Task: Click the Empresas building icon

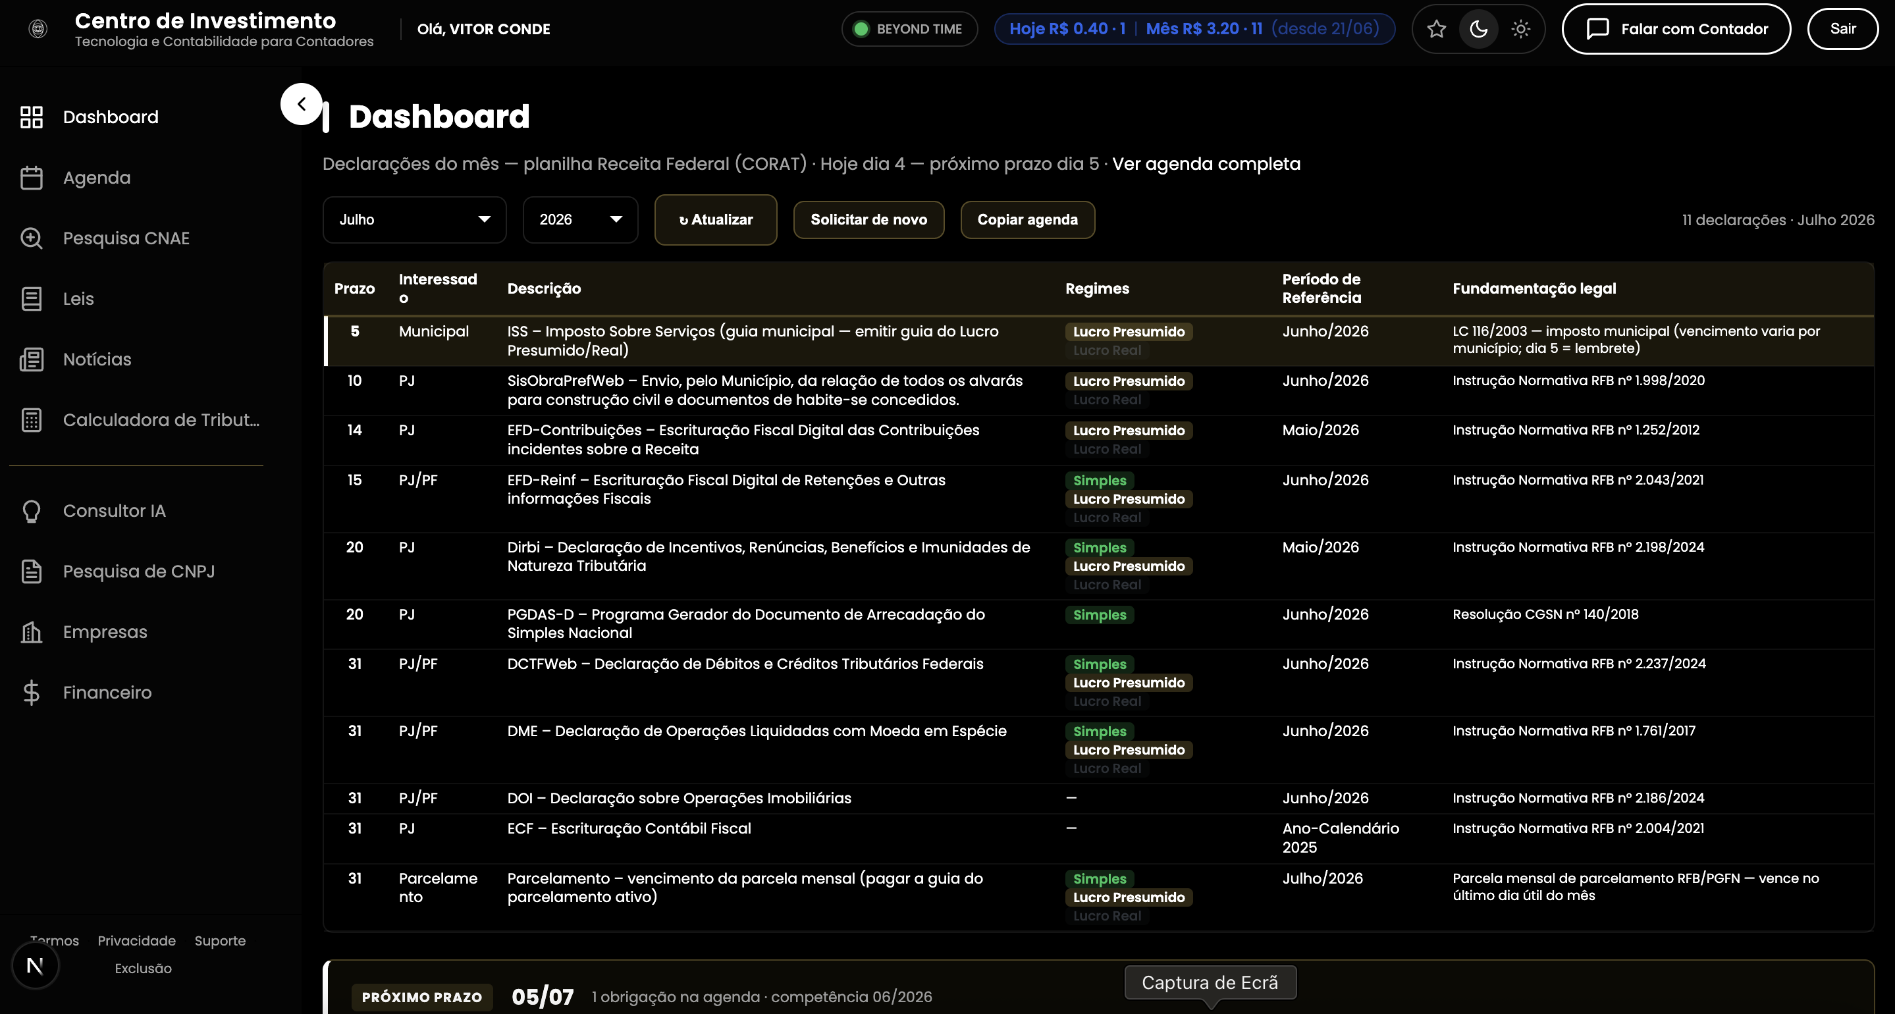Action: click(x=31, y=632)
